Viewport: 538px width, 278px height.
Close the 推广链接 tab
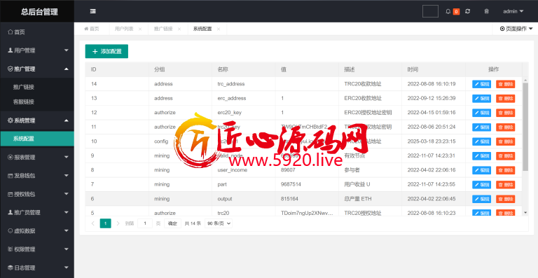(x=179, y=29)
